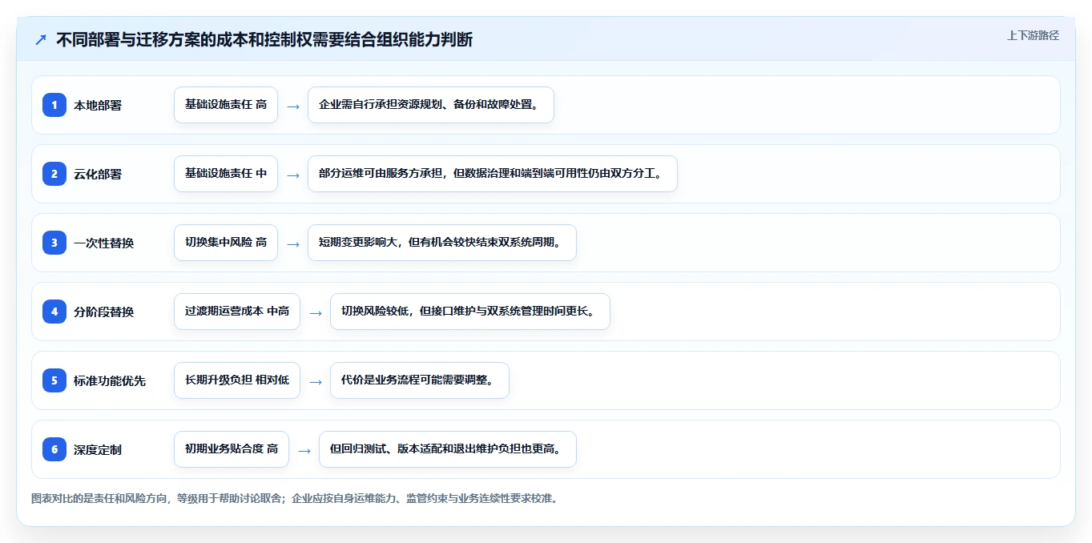
Task: Click the 一次性替换 row label
Action: [103, 243]
